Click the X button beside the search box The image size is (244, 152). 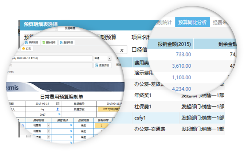tap(122, 50)
